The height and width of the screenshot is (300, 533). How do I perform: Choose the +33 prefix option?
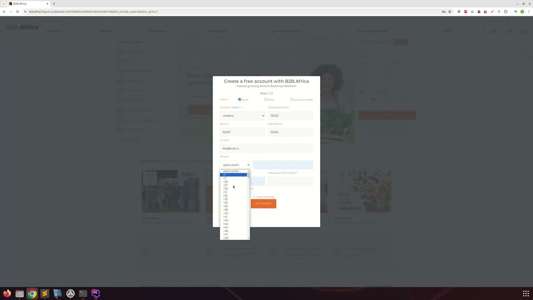click(233, 199)
